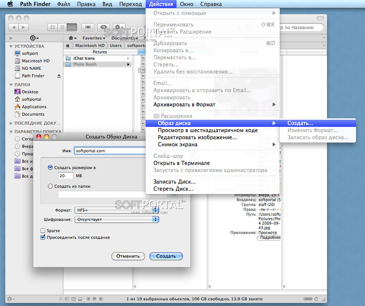Click the size field showing 20
Screen dimensions: 365x306
tap(66, 176)
